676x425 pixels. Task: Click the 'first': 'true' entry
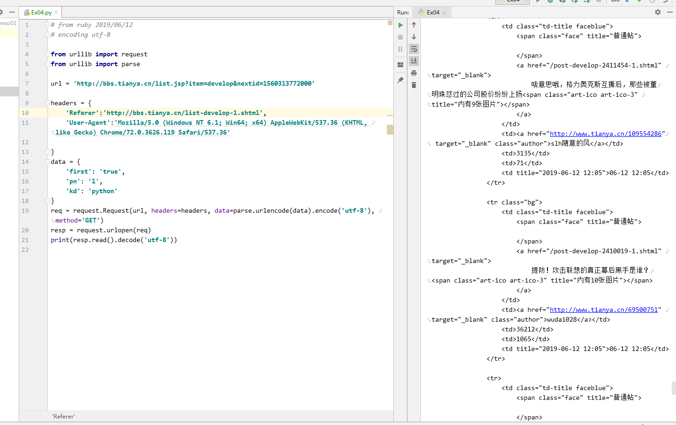click(95, 171)
